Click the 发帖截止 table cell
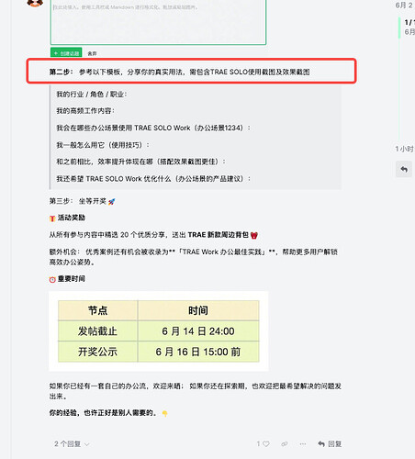 click(x=97, y=331)
